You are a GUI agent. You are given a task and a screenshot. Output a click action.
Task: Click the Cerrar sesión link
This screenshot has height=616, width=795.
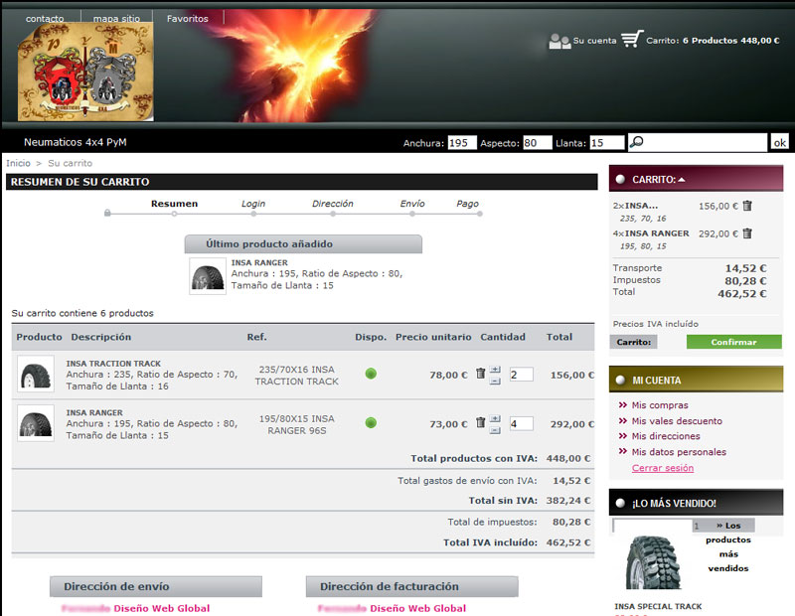pyautogui.click(x=663, y=468)
